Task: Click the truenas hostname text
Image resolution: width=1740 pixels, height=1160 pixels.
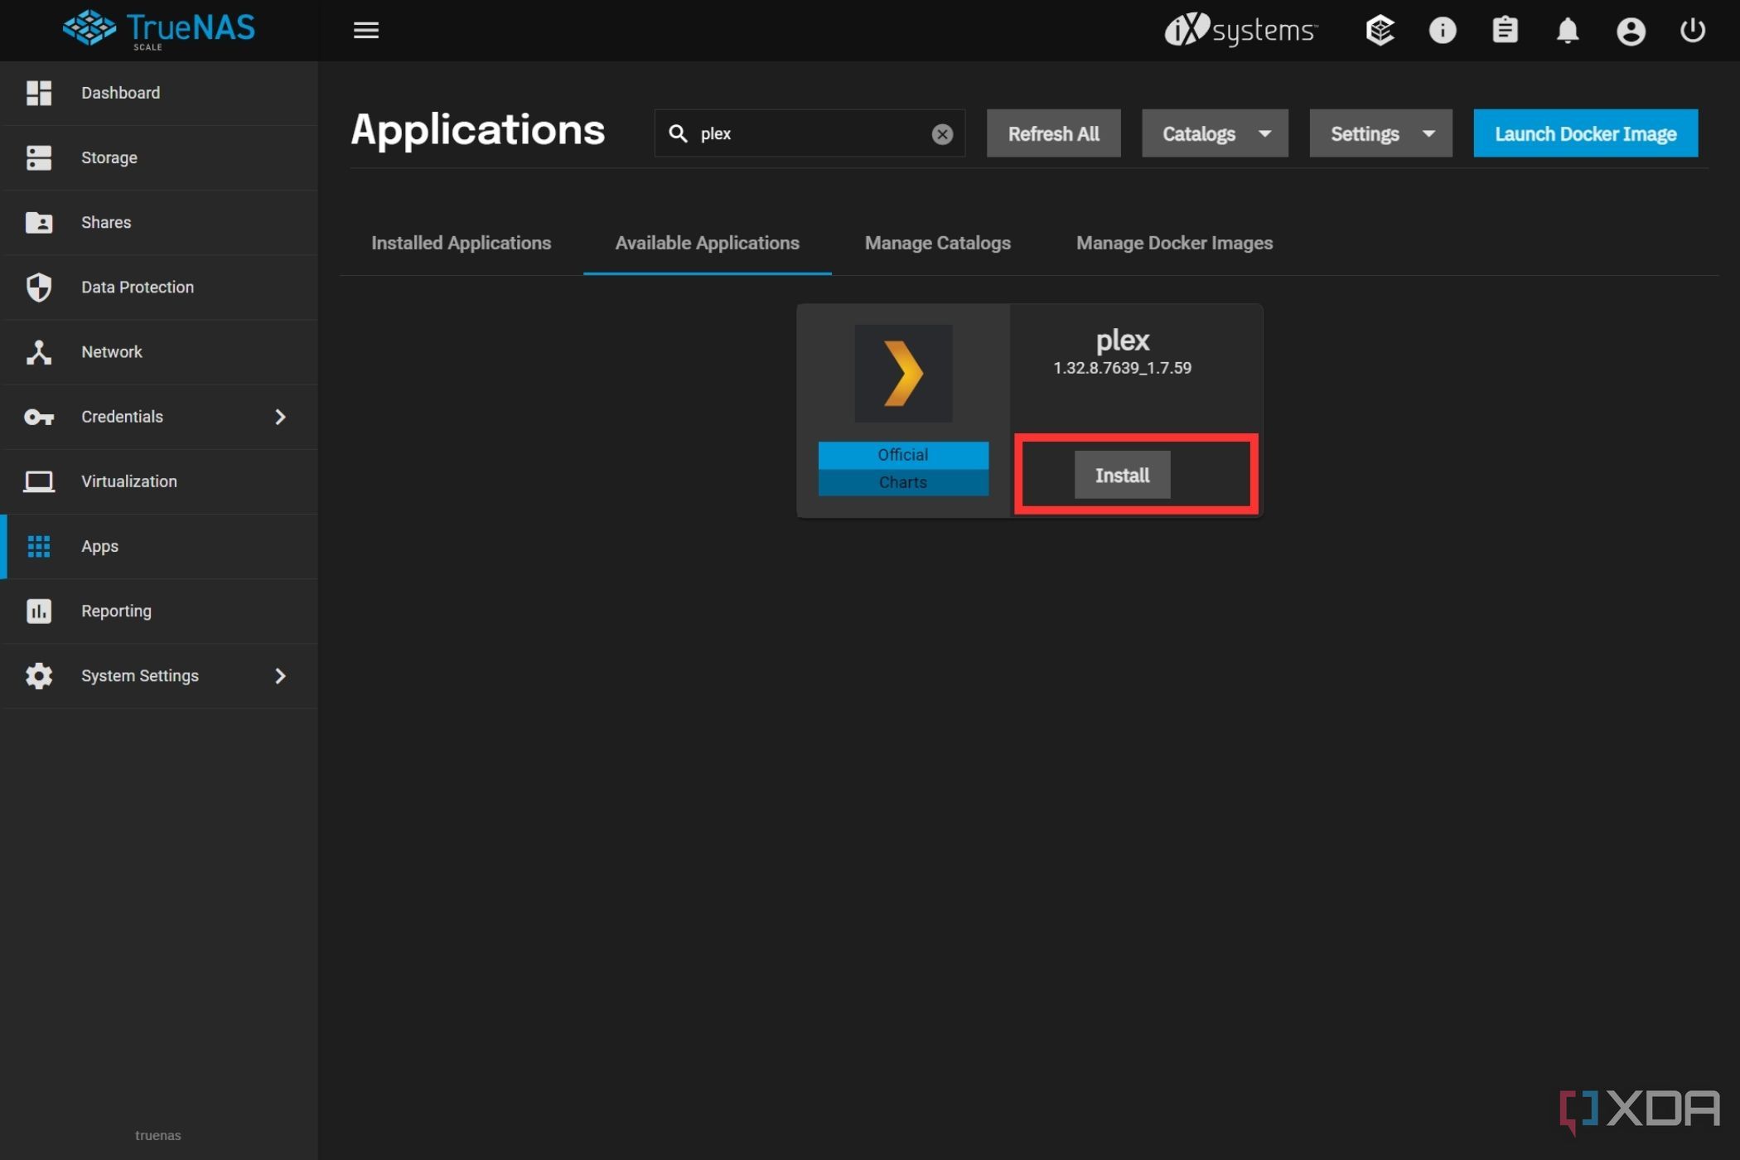Action: (x=157, y=1135)
